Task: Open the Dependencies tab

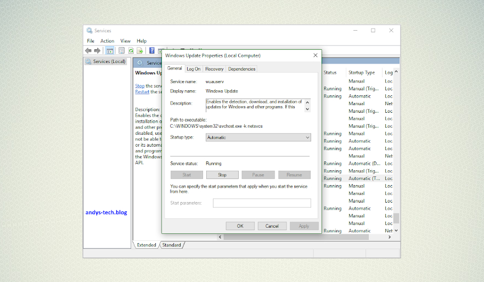Action: click(241, 69)
